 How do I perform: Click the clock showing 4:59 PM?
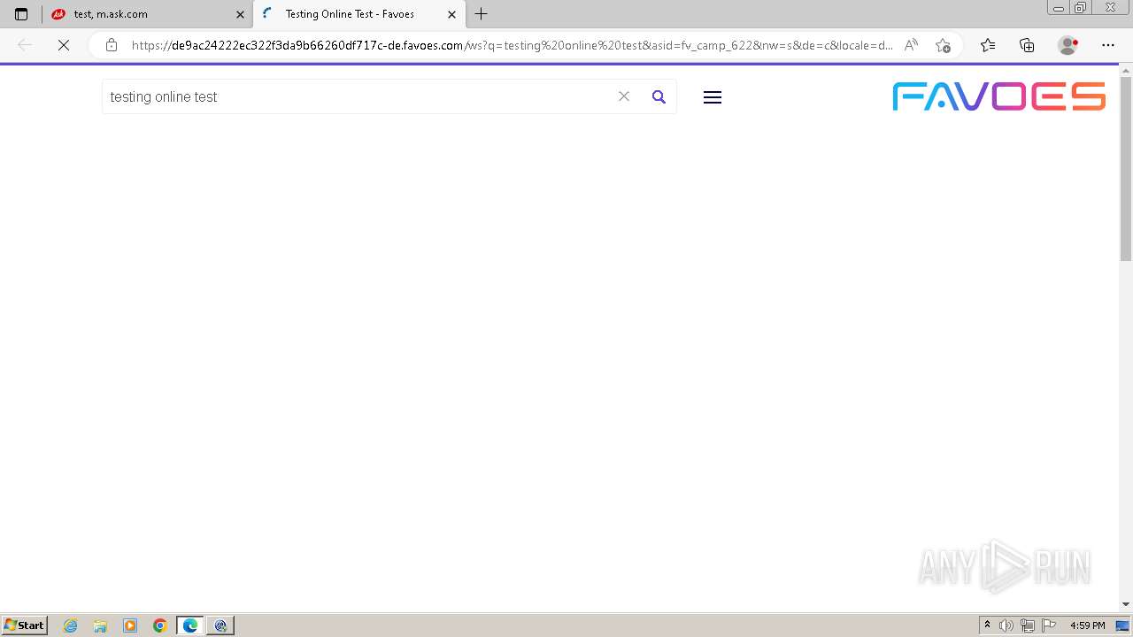click(x=1087, y=625)
